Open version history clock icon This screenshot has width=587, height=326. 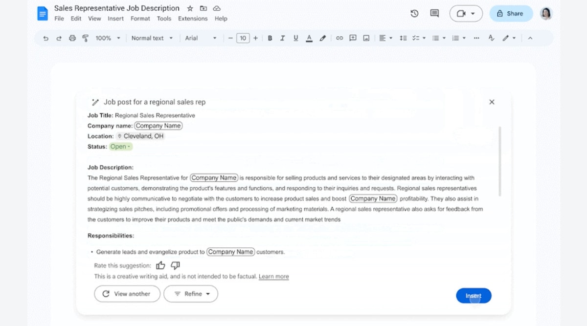(414, 14)
